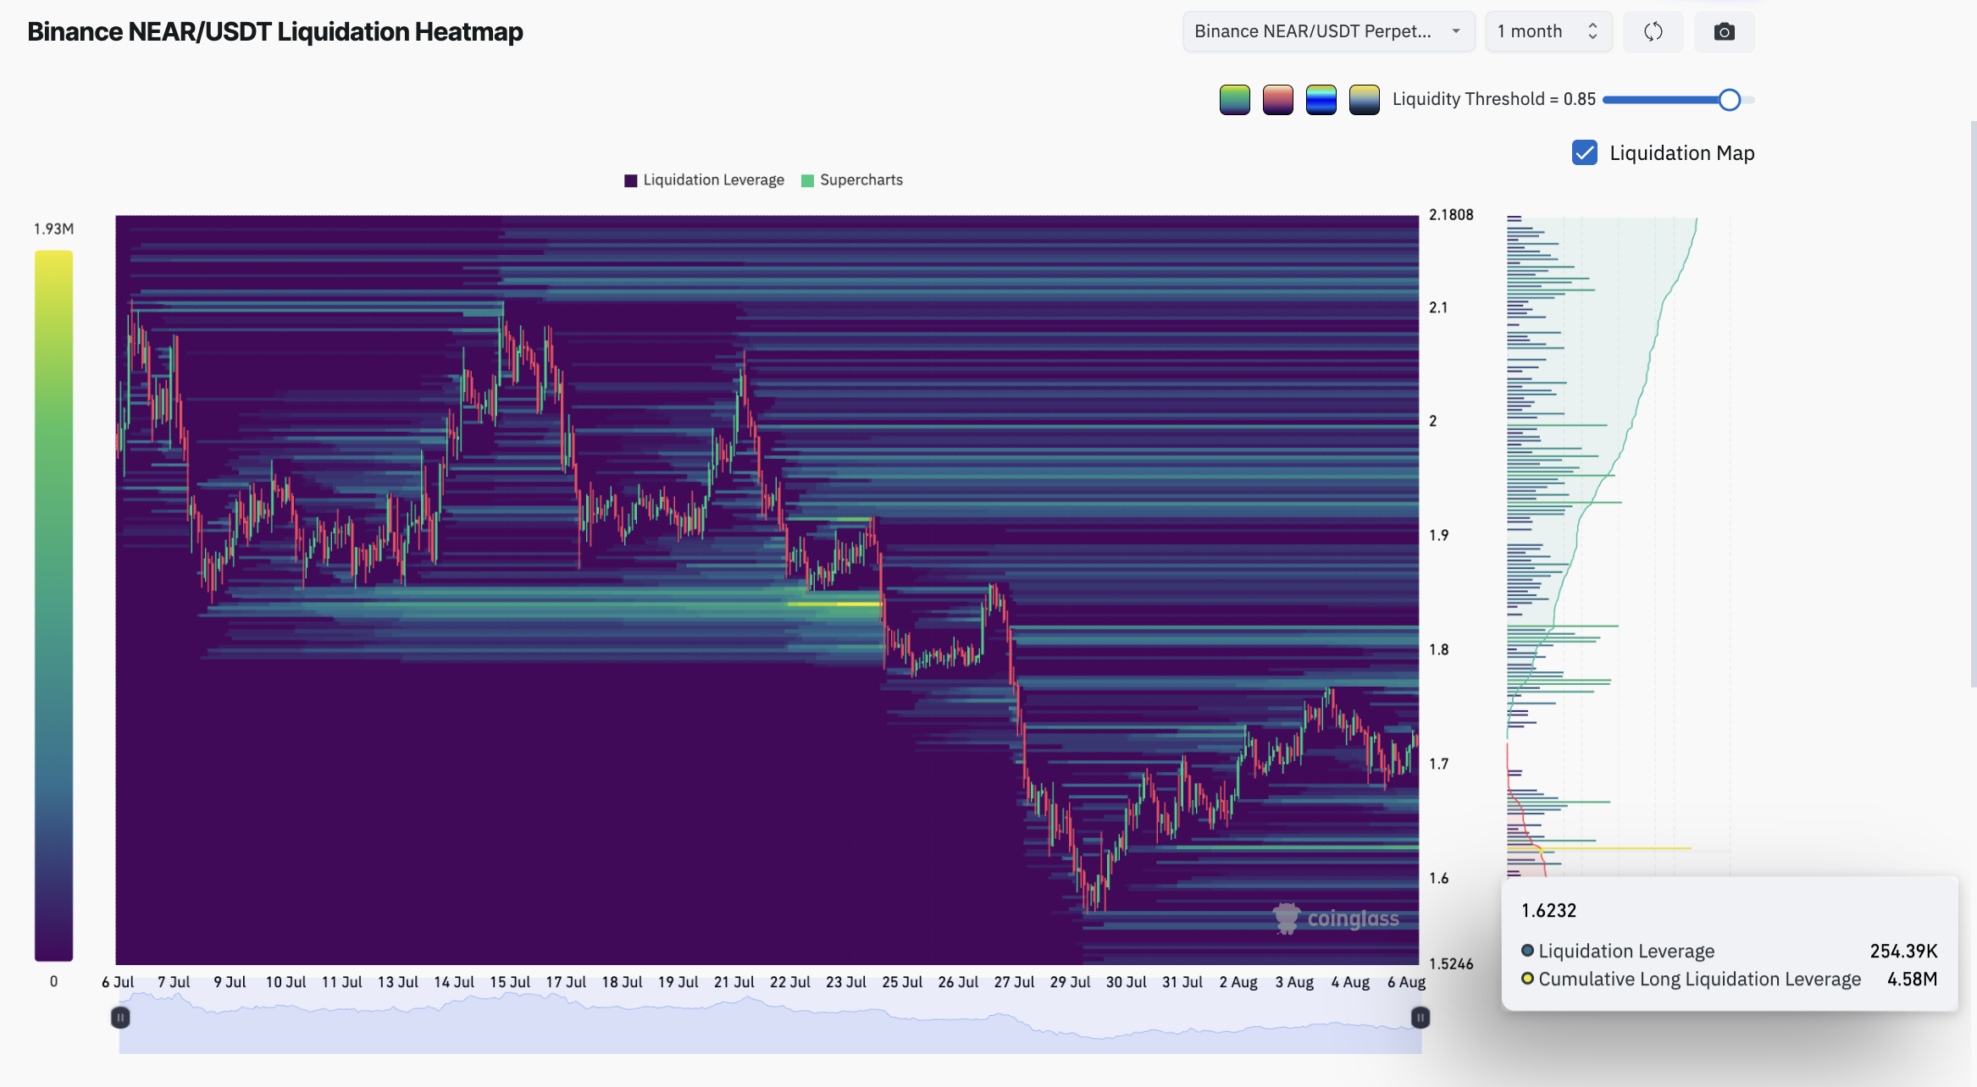Click the '1.8' price axis label

click(x=1438, y=650)
